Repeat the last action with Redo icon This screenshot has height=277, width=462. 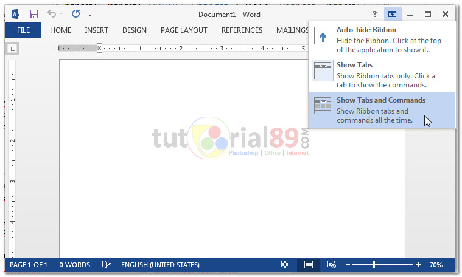[x=75, y=13]
